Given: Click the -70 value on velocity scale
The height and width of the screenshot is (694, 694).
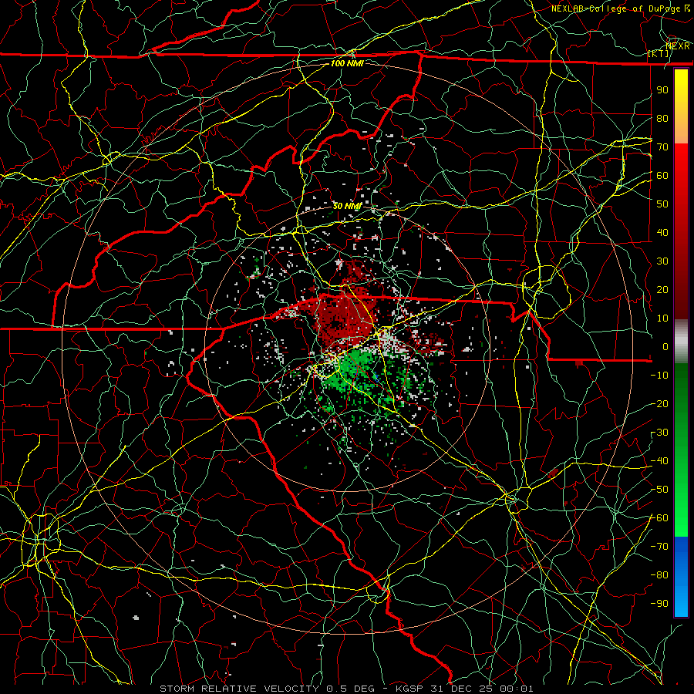Looking at the screenshot, I should click(659, 547).
